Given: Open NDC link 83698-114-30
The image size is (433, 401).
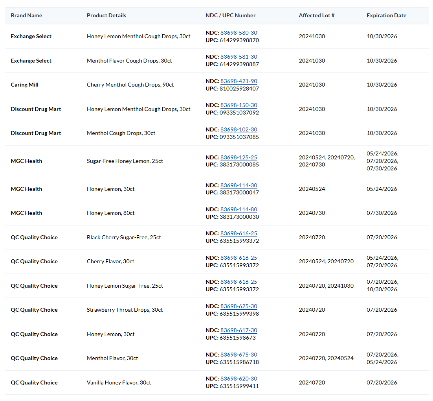Looking at the screenshot, I should pyautogui.click(x=239, y=185).
